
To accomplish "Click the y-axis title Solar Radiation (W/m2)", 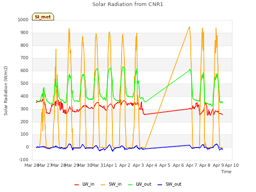I will 6,91.
